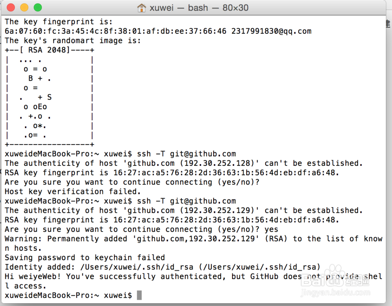Click the key fingerprint starting with 6a:07:60
392x306 pixels.
[x=116, y=31]
